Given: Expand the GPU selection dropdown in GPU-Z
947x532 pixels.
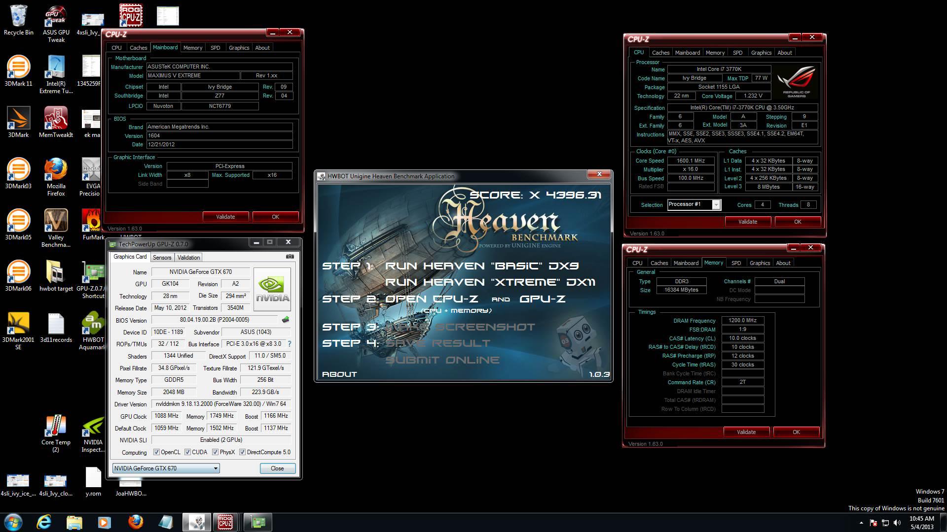Looking at the screenshot, I should (x=166, y=468).
